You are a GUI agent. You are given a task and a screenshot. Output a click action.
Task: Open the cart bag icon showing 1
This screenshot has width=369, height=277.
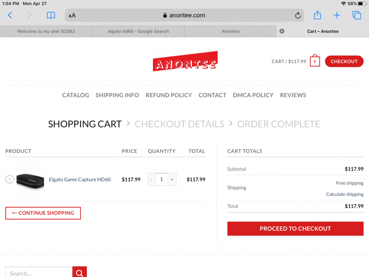(x=314, y=61)
